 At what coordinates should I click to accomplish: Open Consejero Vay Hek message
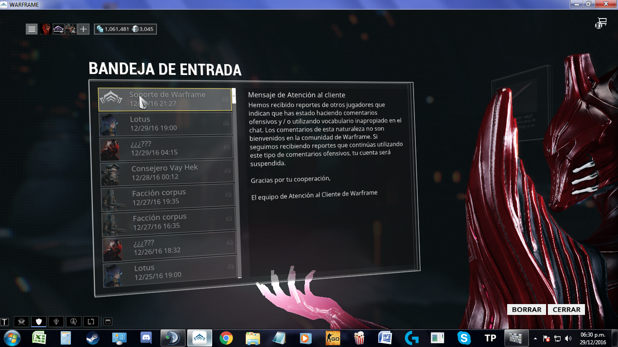pos(167,173)
